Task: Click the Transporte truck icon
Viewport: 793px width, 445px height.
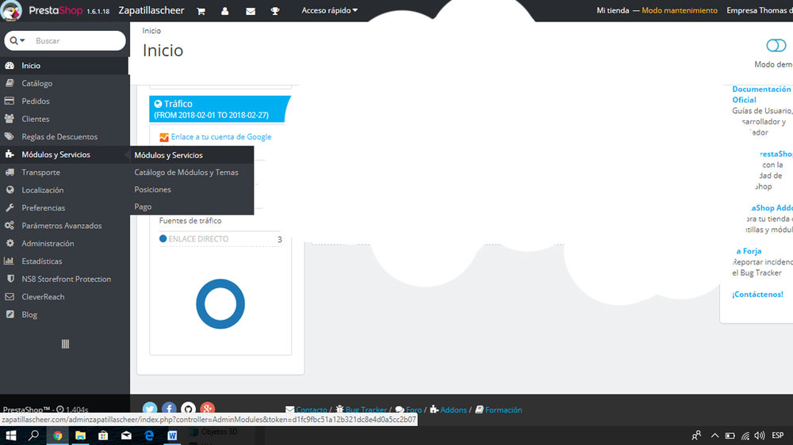Action: tap(10, 173)
